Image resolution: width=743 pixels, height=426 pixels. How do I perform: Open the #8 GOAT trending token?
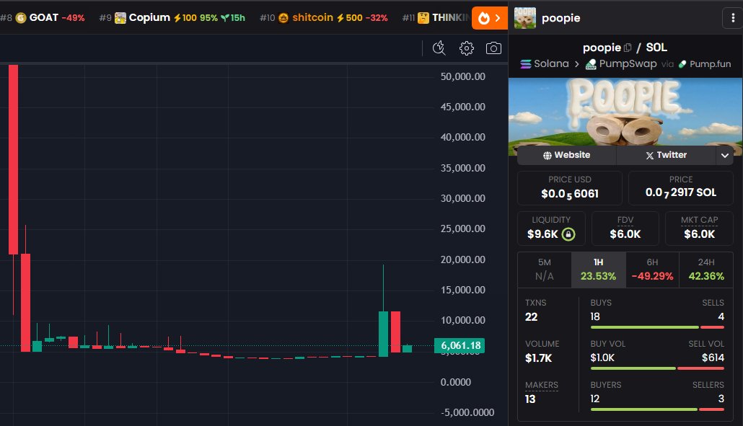tap(43, 18)
